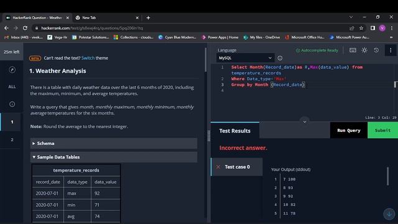Click the browser back arrow

tap(6, 28)
